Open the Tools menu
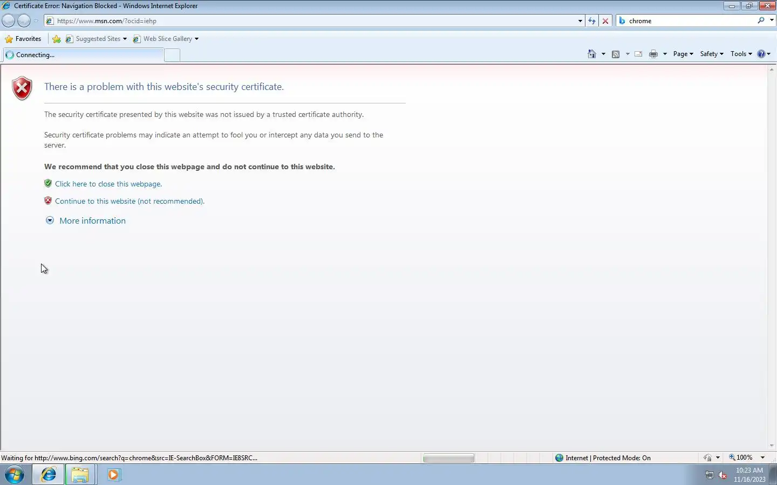 click(741, 54)
